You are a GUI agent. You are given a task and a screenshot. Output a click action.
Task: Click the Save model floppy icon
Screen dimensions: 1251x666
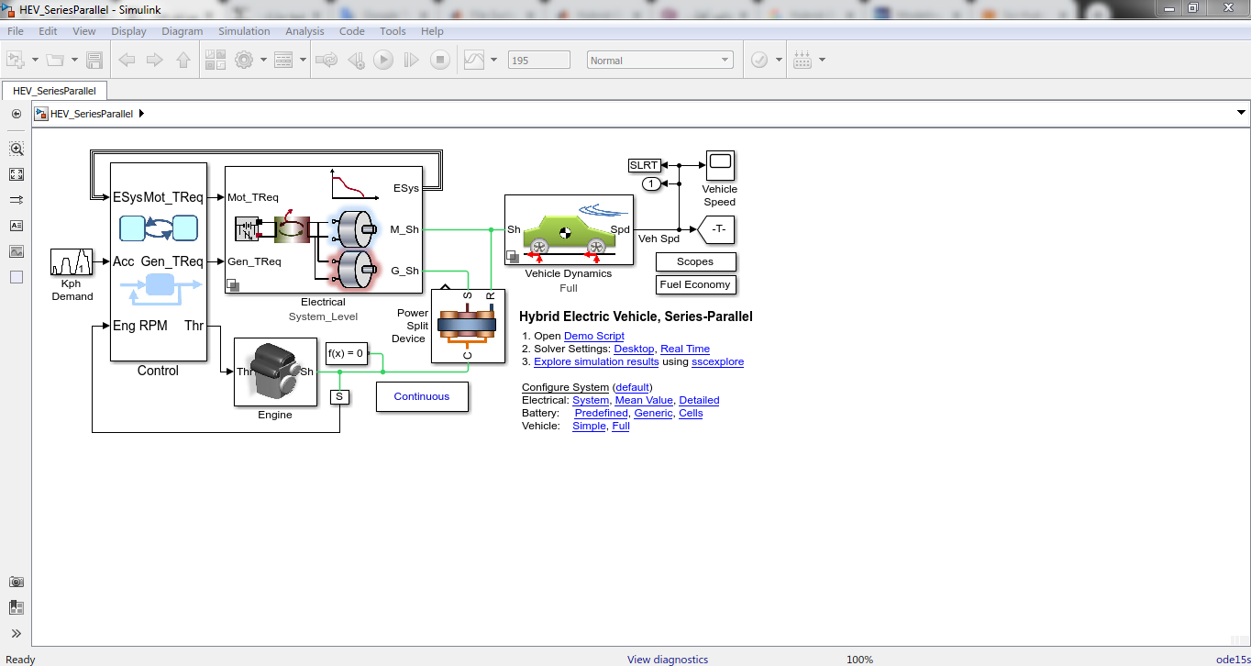pos(94,61)
